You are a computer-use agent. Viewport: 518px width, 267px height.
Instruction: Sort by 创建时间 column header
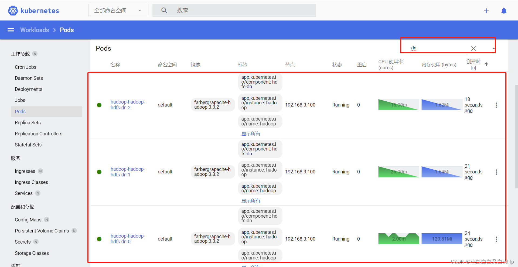coord(473,64)
